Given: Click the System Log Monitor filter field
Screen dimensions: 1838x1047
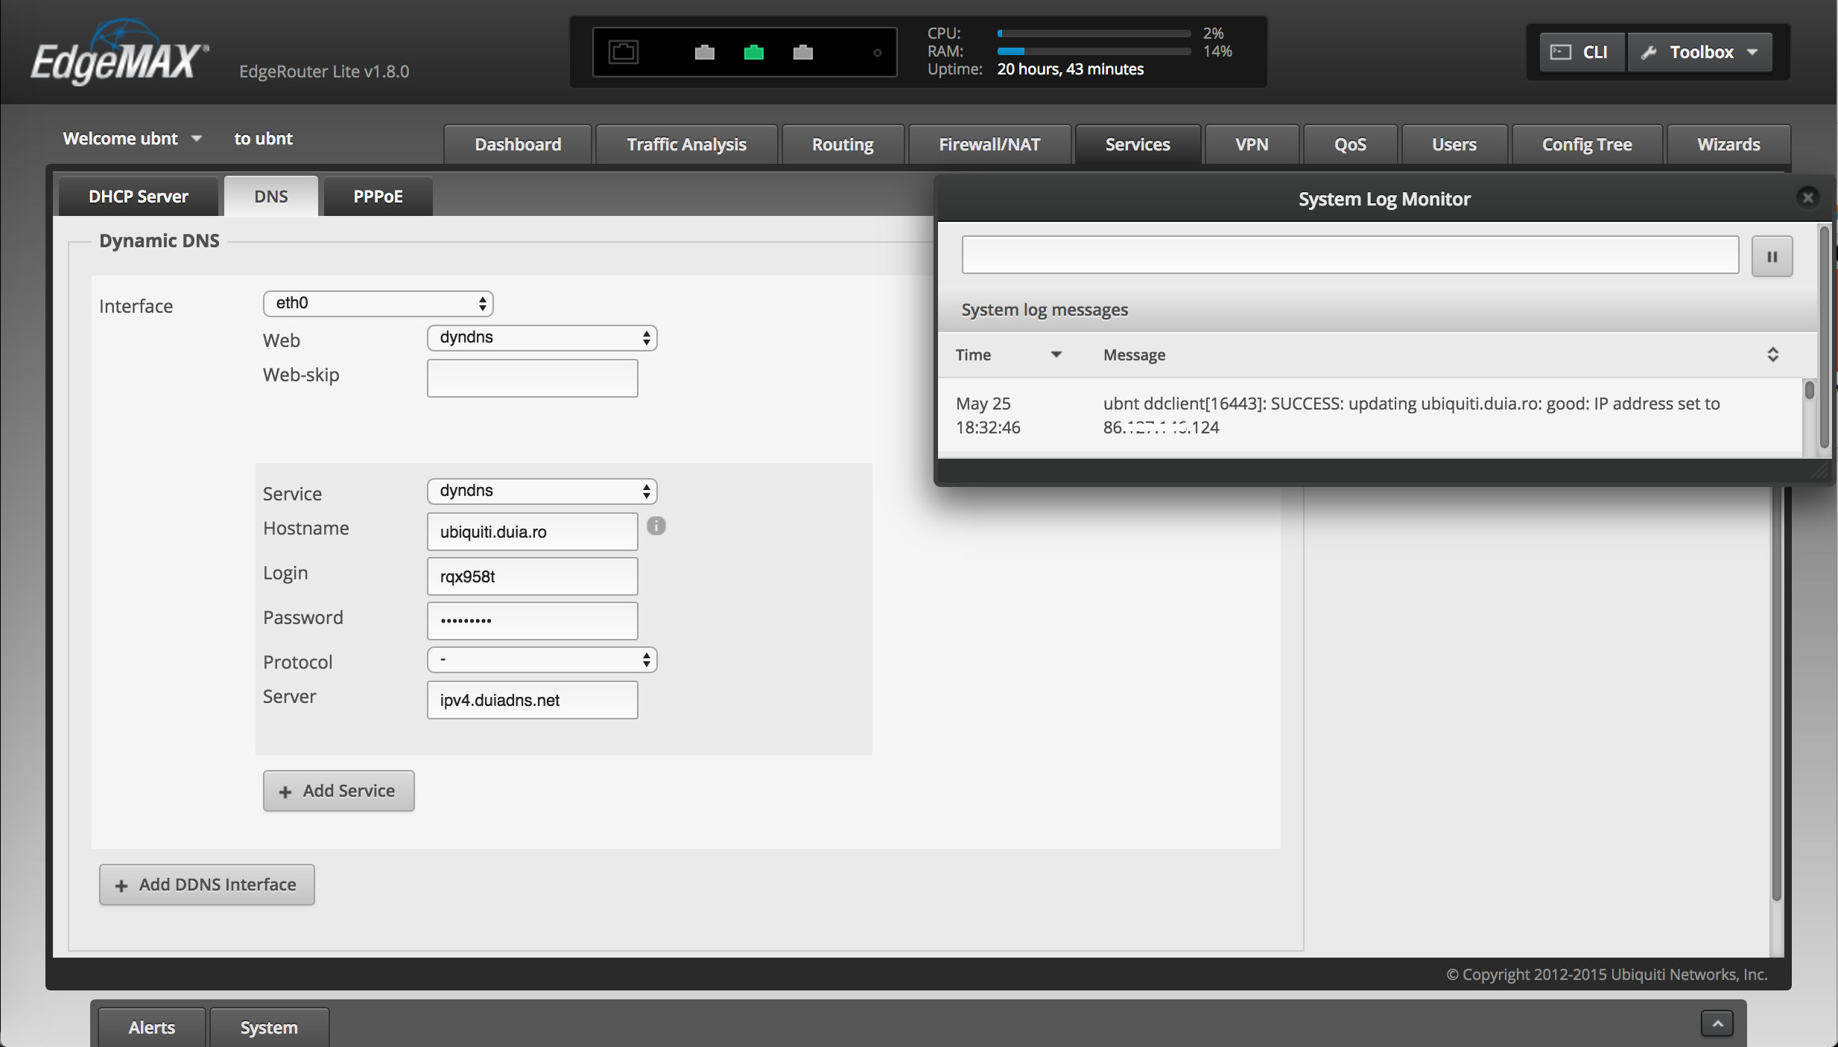Looking at the screenshot, I should pos(1350,255).
